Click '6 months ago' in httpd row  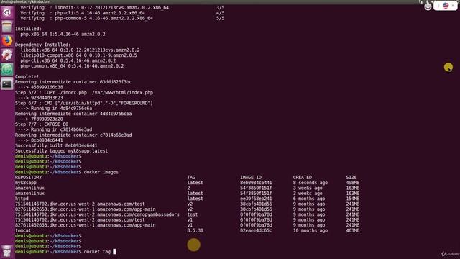(308, 199)
